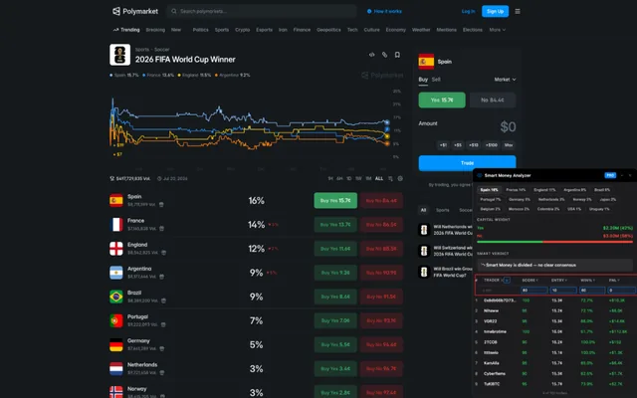Click the Will Netherlands win related market thumbnail
The height and width of the screenshot is (398, 637).
424,230
